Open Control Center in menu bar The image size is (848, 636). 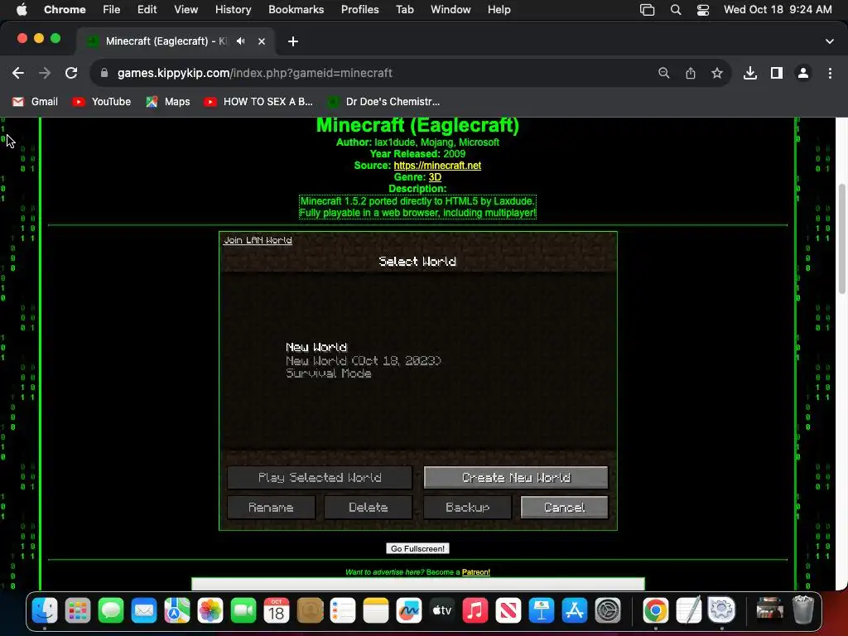(703, 10)
